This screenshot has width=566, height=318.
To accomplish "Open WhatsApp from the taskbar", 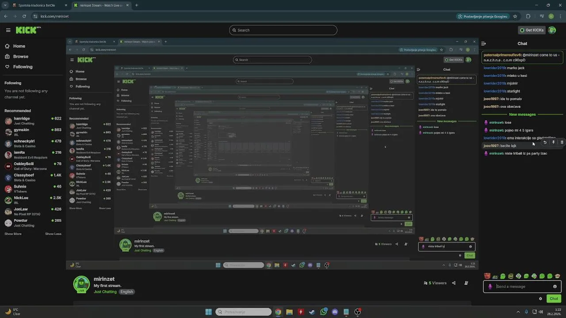I will coord(324,312).
